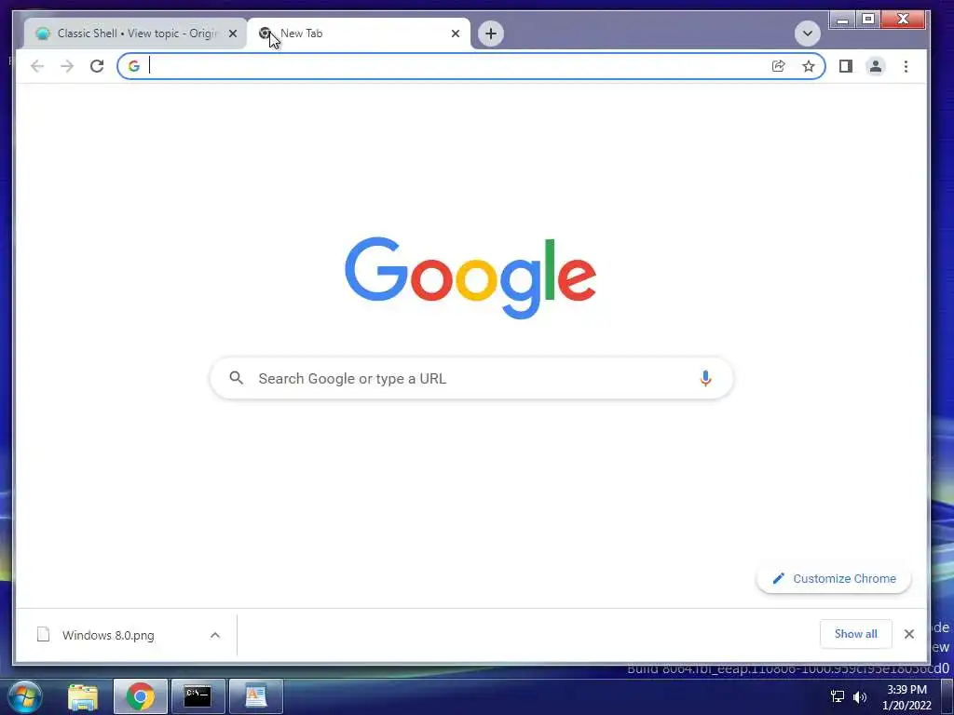Expand Windows 8.0.png download options
Screen dimensions: 954x715
(215, 635)
